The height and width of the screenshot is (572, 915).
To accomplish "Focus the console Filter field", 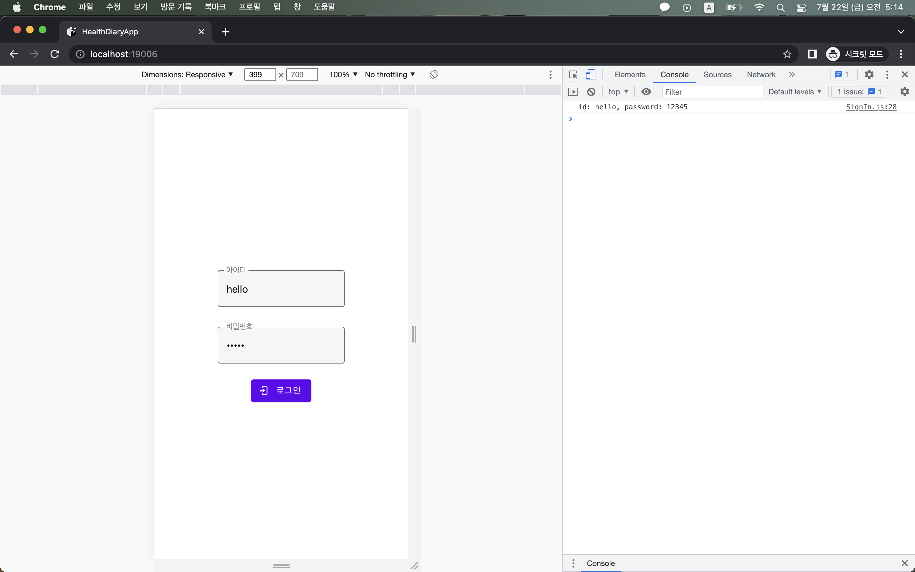I will (712, 92).
